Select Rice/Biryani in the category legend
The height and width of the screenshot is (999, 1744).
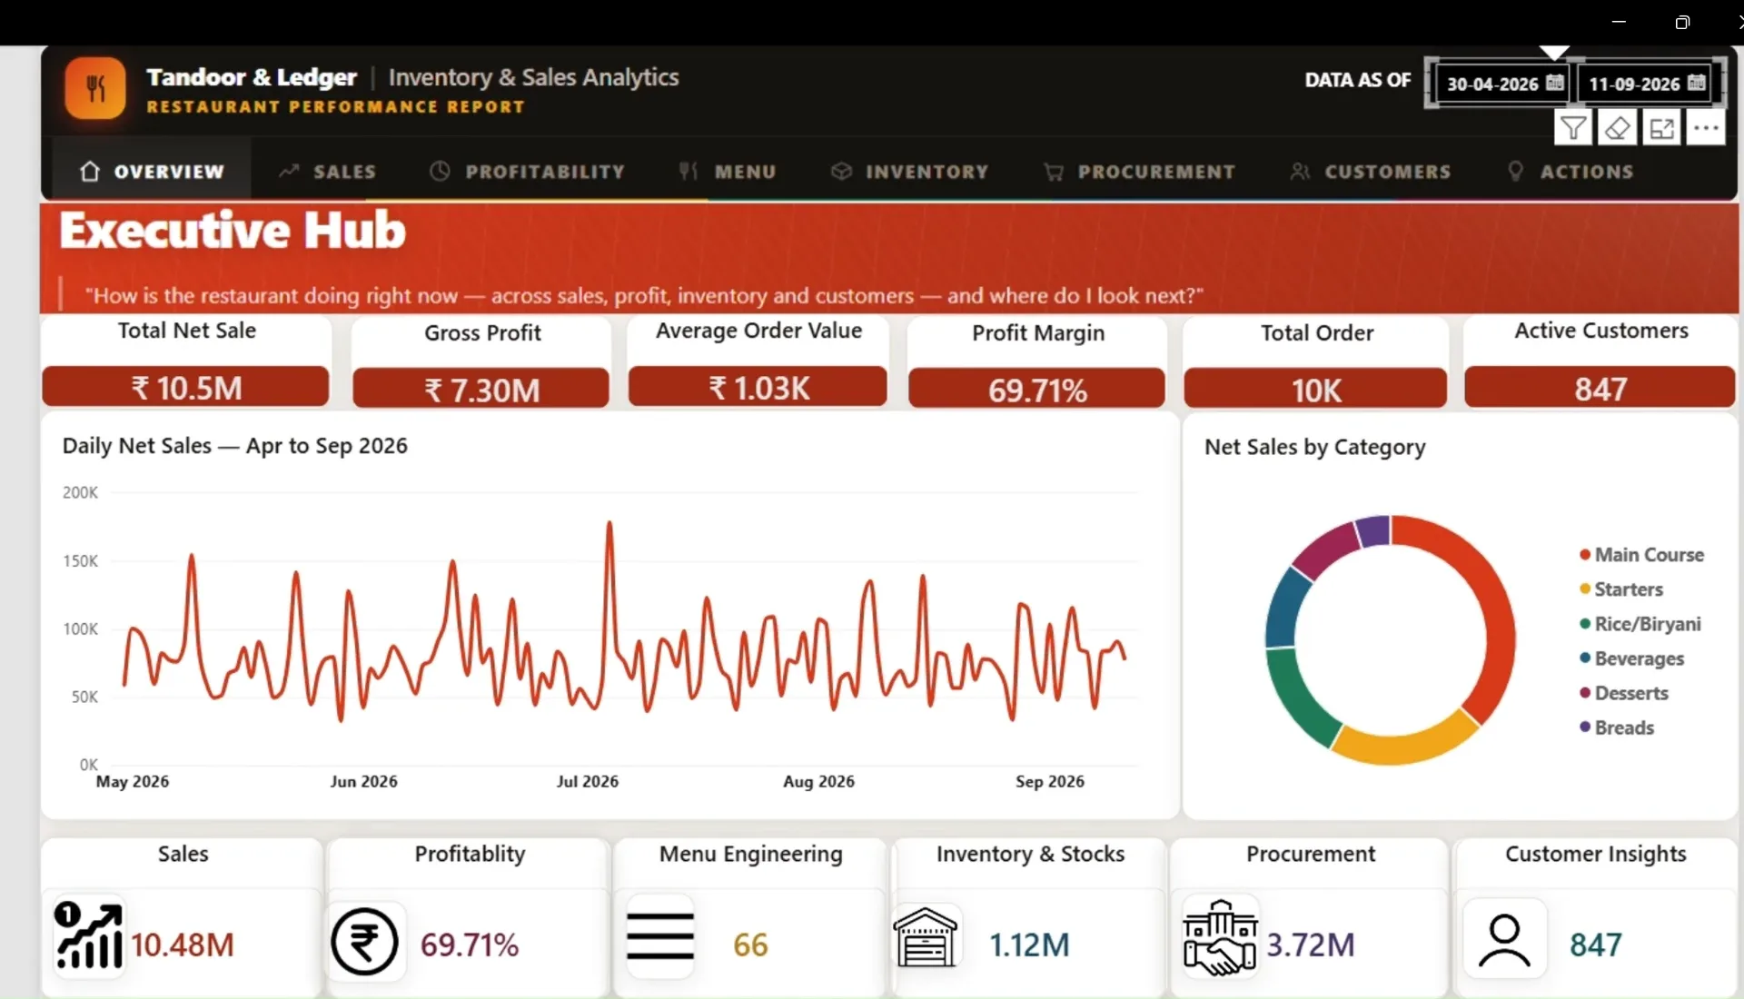[1640, 624]
